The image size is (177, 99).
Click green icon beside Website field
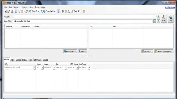pyautogui.click(x=158, y=17)
